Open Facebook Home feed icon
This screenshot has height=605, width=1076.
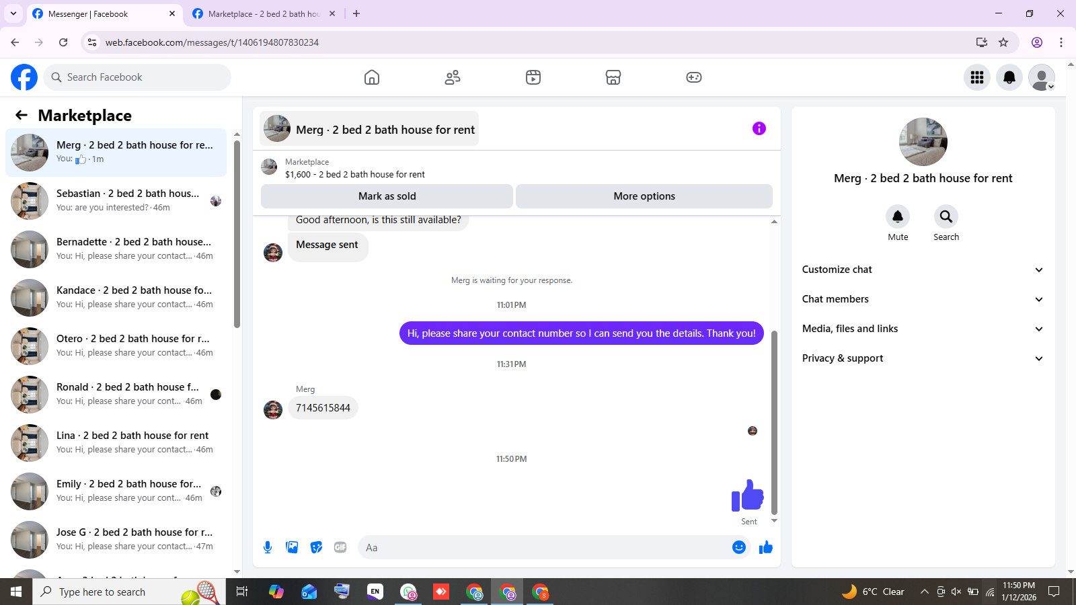pyautogui.click(x=372, y=77)
